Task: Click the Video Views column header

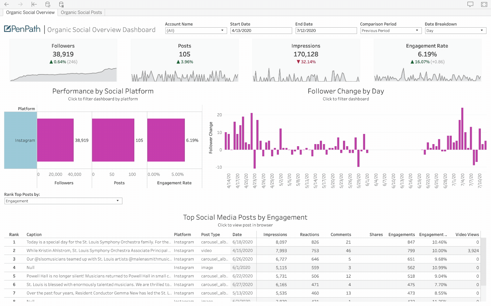Action: point(467,235)
